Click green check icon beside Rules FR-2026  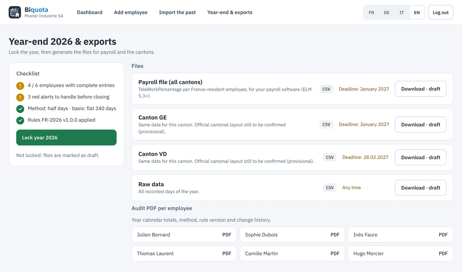(x=20, y=120)
